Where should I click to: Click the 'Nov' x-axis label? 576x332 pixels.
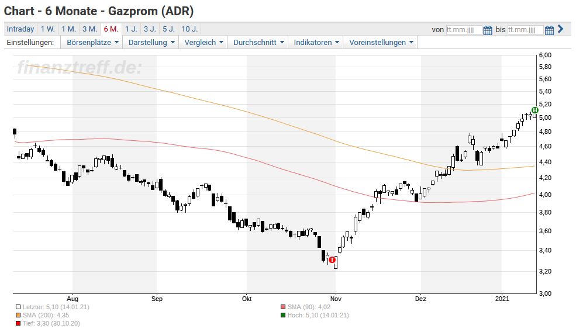[x=336, y=299]
